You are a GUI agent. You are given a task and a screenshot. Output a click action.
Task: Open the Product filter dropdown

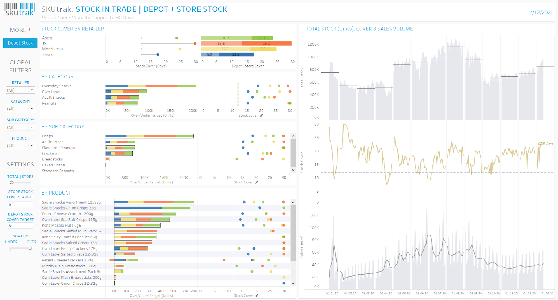pos(21,146)
